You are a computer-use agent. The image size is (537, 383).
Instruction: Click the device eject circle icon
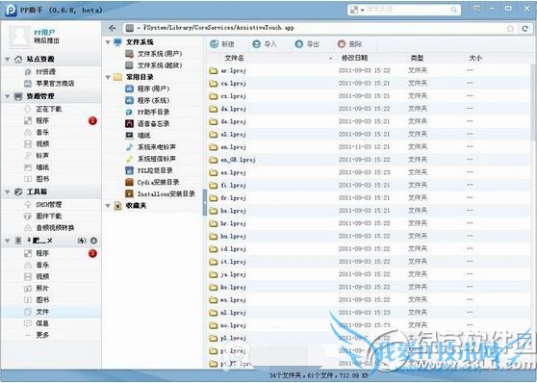click(93, 241)
